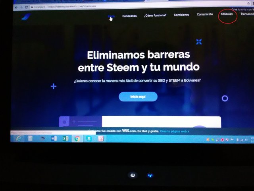Click the Crea tu sitio con Wix top text
The image size is (254, 191).
(x=242, y=10)
